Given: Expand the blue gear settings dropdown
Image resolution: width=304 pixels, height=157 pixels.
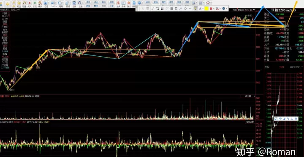Looking at the screenshot, I should click(x=226, y=8).
